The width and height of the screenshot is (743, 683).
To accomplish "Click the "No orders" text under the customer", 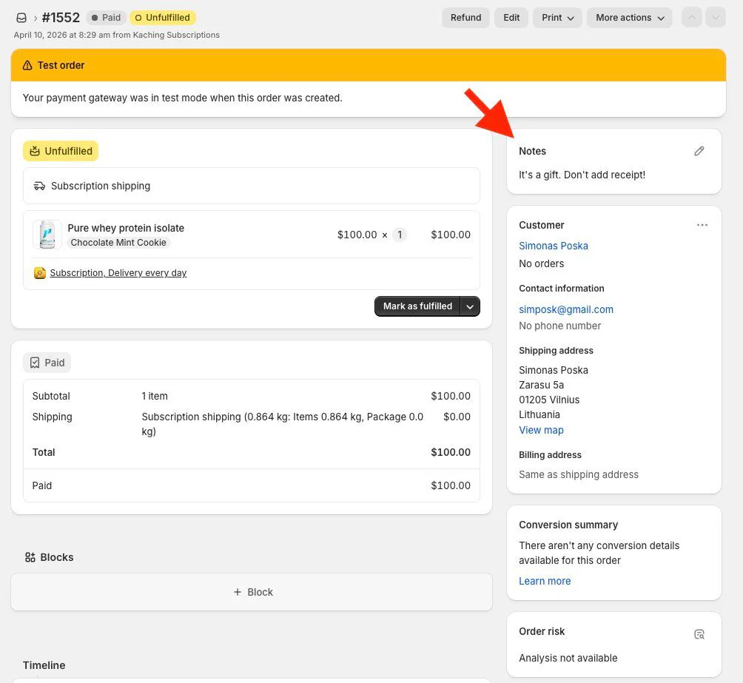I will [542, 263].
